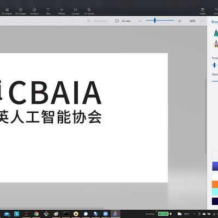
Task: Select the teal marker brush
Action: (216, 33)
